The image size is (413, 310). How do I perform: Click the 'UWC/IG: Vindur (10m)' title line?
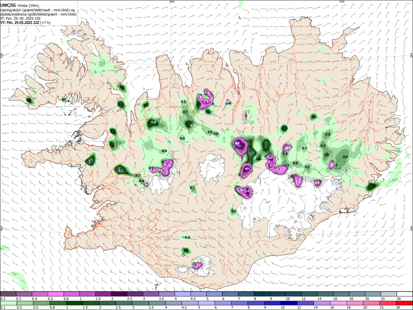[20, 5]
